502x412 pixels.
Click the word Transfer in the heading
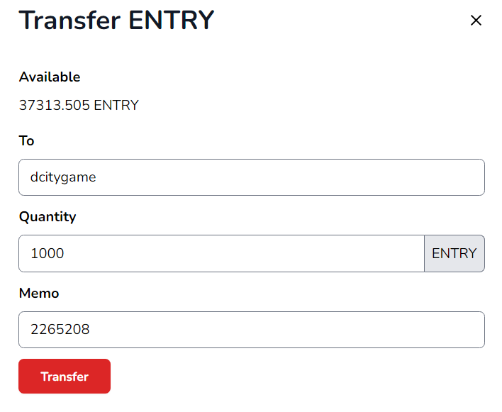(69, 20)
